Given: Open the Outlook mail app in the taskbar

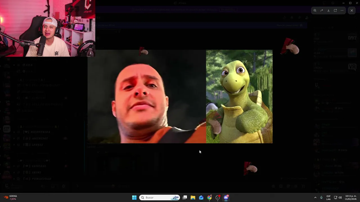Looking at the screenshot, I should coord(201,198).
